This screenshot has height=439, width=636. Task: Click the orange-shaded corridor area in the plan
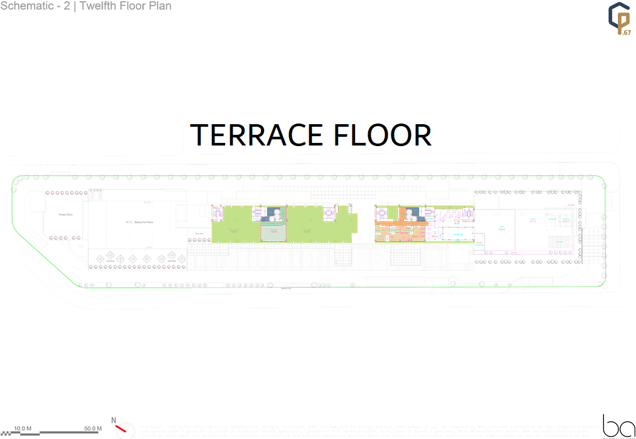click(x=401, y=223)
